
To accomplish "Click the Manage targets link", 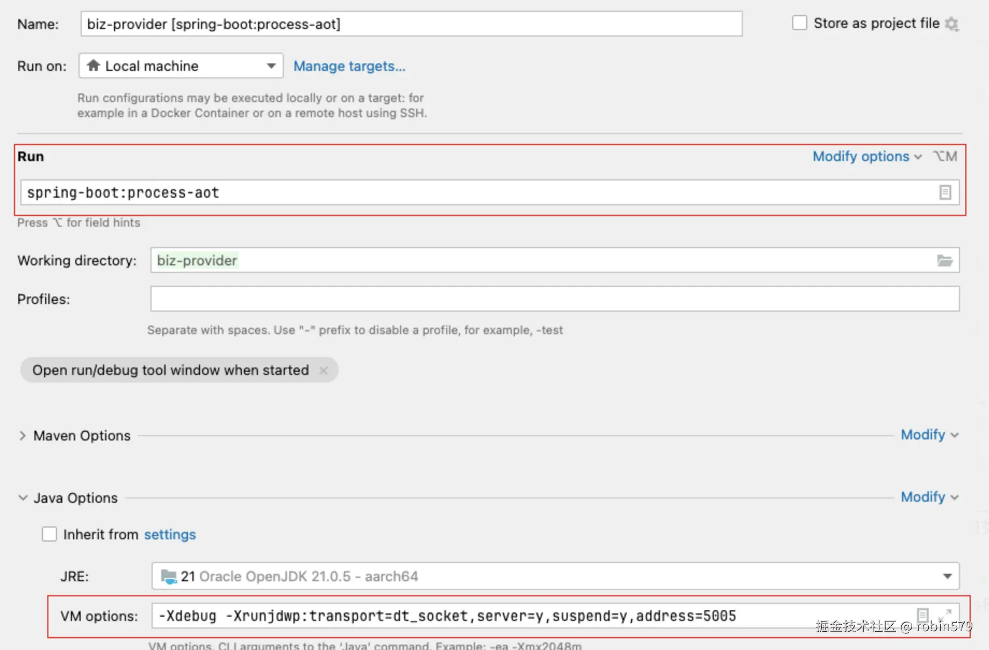I will click(349, 66).
